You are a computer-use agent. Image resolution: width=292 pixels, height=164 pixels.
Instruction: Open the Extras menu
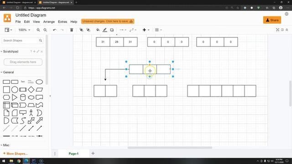click(x=63, y=21)
